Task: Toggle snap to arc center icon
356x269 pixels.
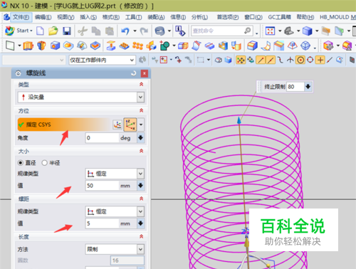Action: point(300,60)
